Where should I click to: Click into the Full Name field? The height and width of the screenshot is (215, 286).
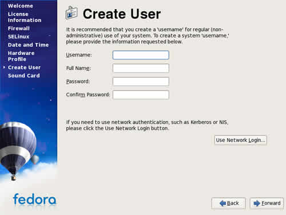(x=141, y=68)
